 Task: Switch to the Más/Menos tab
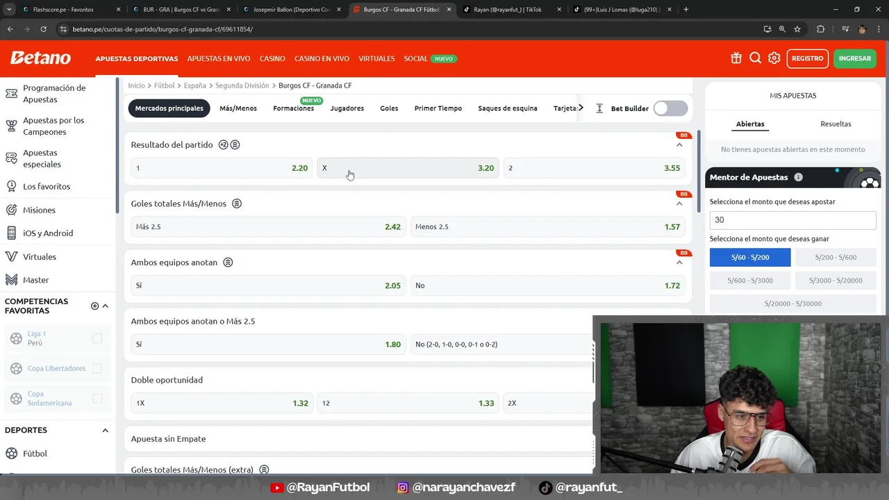click(x=238, y=108)
